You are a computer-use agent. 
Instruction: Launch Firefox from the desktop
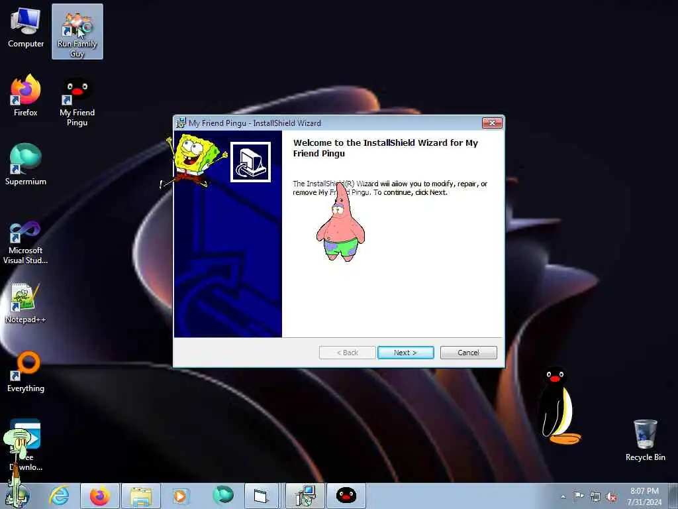pos(26,95)
